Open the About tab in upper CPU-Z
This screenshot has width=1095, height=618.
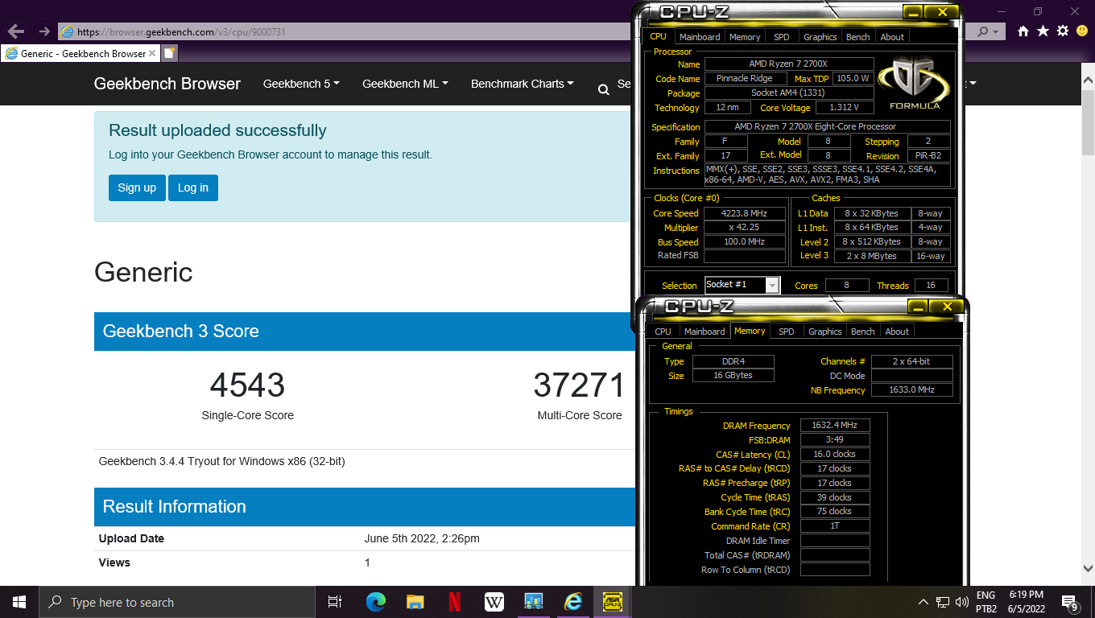892,37
